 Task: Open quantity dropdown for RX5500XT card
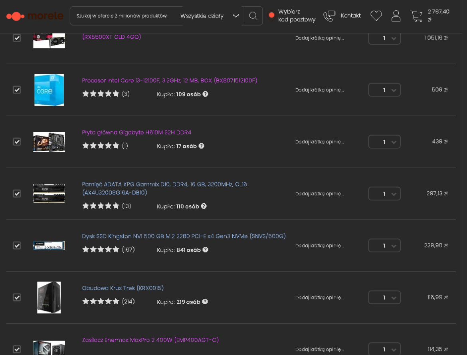tap(384, 38)
